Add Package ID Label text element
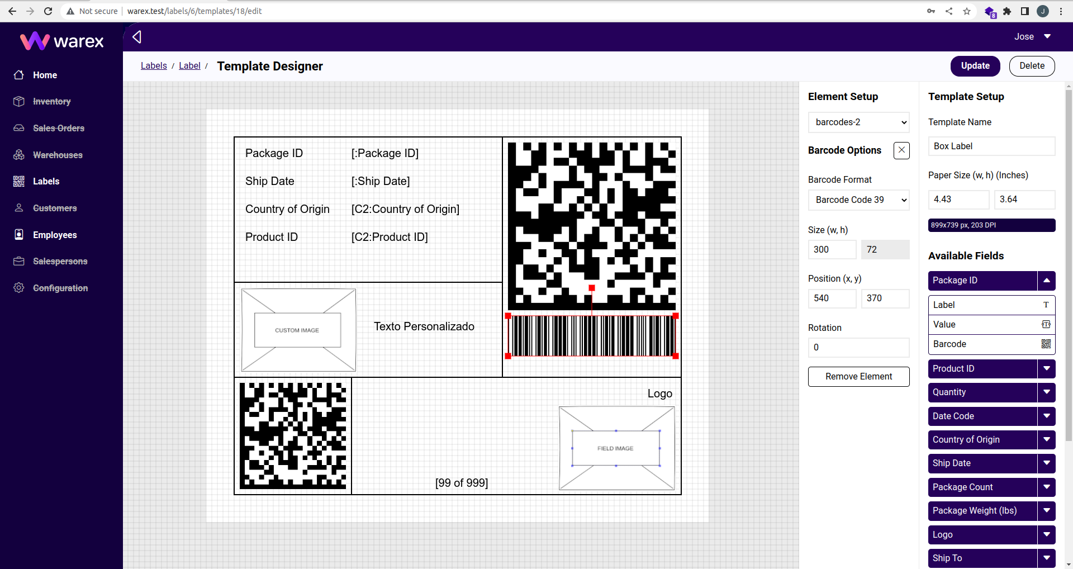 991,305
